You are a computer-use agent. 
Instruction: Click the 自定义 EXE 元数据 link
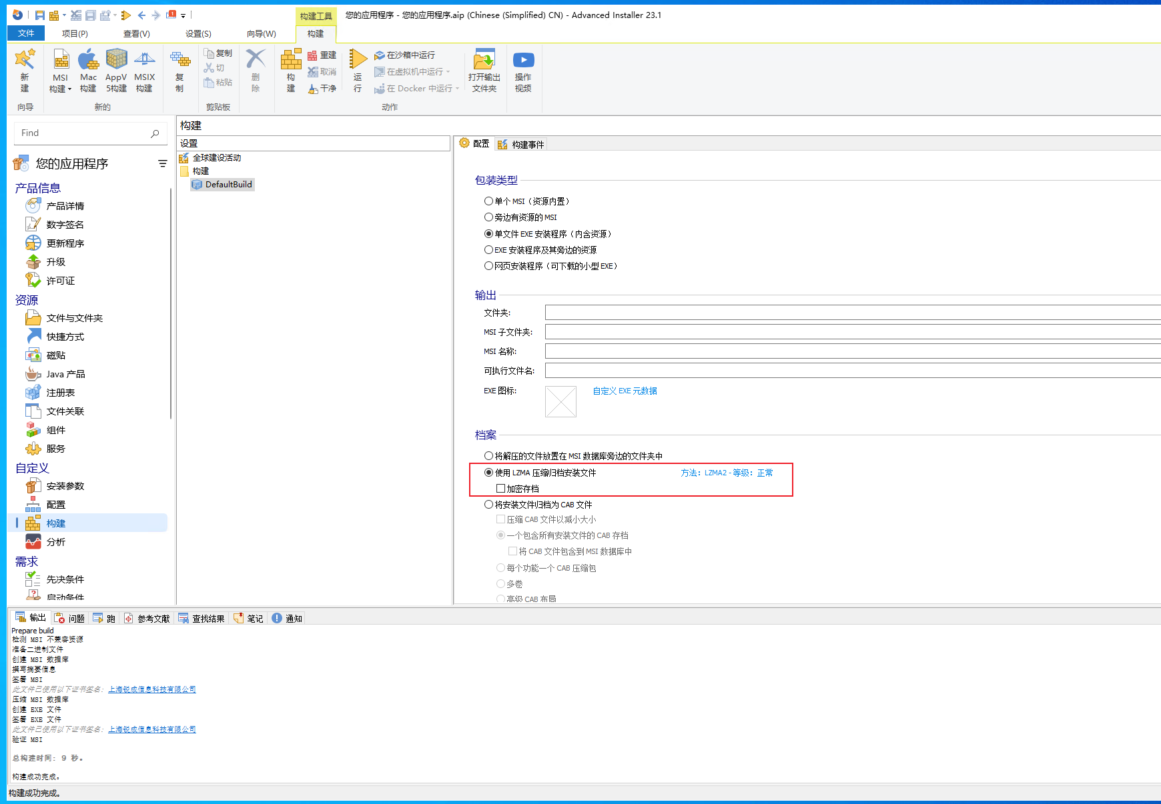pos(624,391)
